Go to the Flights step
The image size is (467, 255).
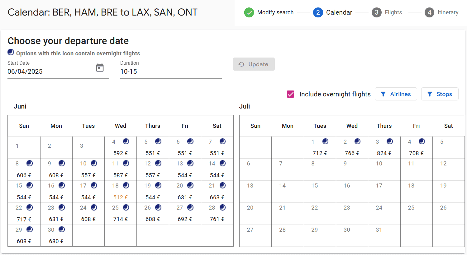click(393, 12)
